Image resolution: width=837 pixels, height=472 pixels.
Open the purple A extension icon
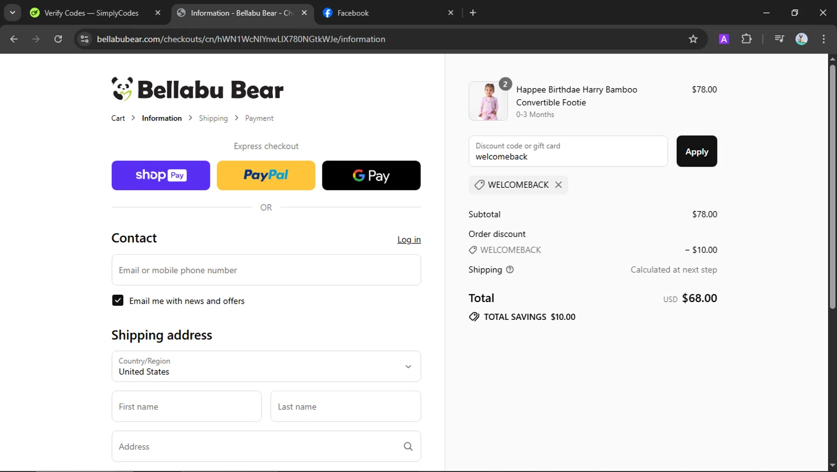coord(724,39)
